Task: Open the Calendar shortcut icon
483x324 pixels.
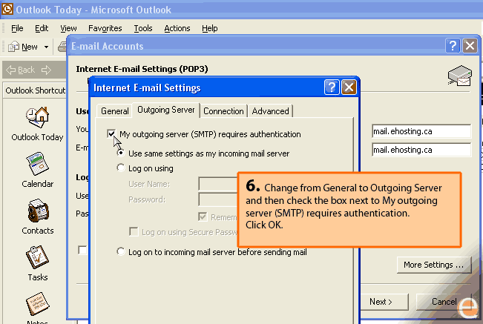Action: point(37,165)
